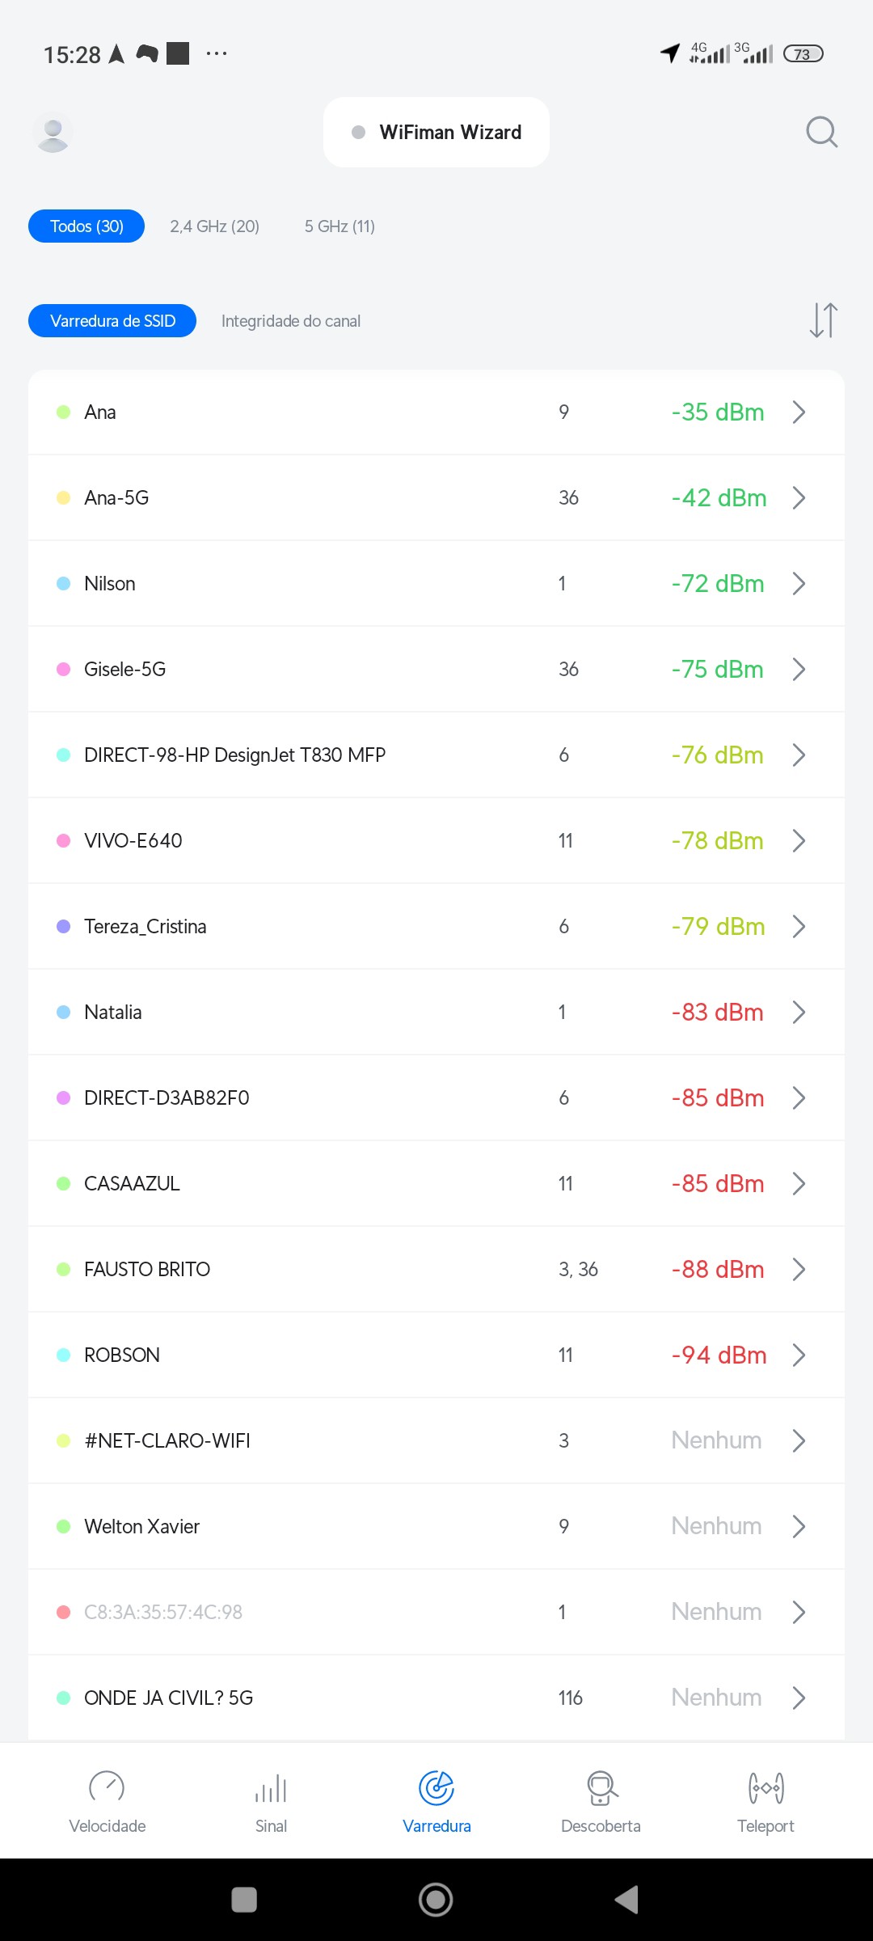Select the Todos (30) filter

[86, 226]
